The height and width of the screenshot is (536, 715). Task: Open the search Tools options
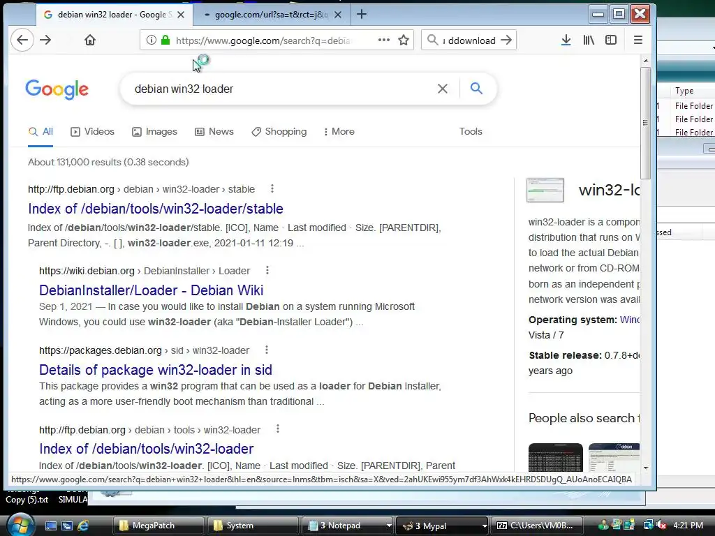click(x=471, y=131)
